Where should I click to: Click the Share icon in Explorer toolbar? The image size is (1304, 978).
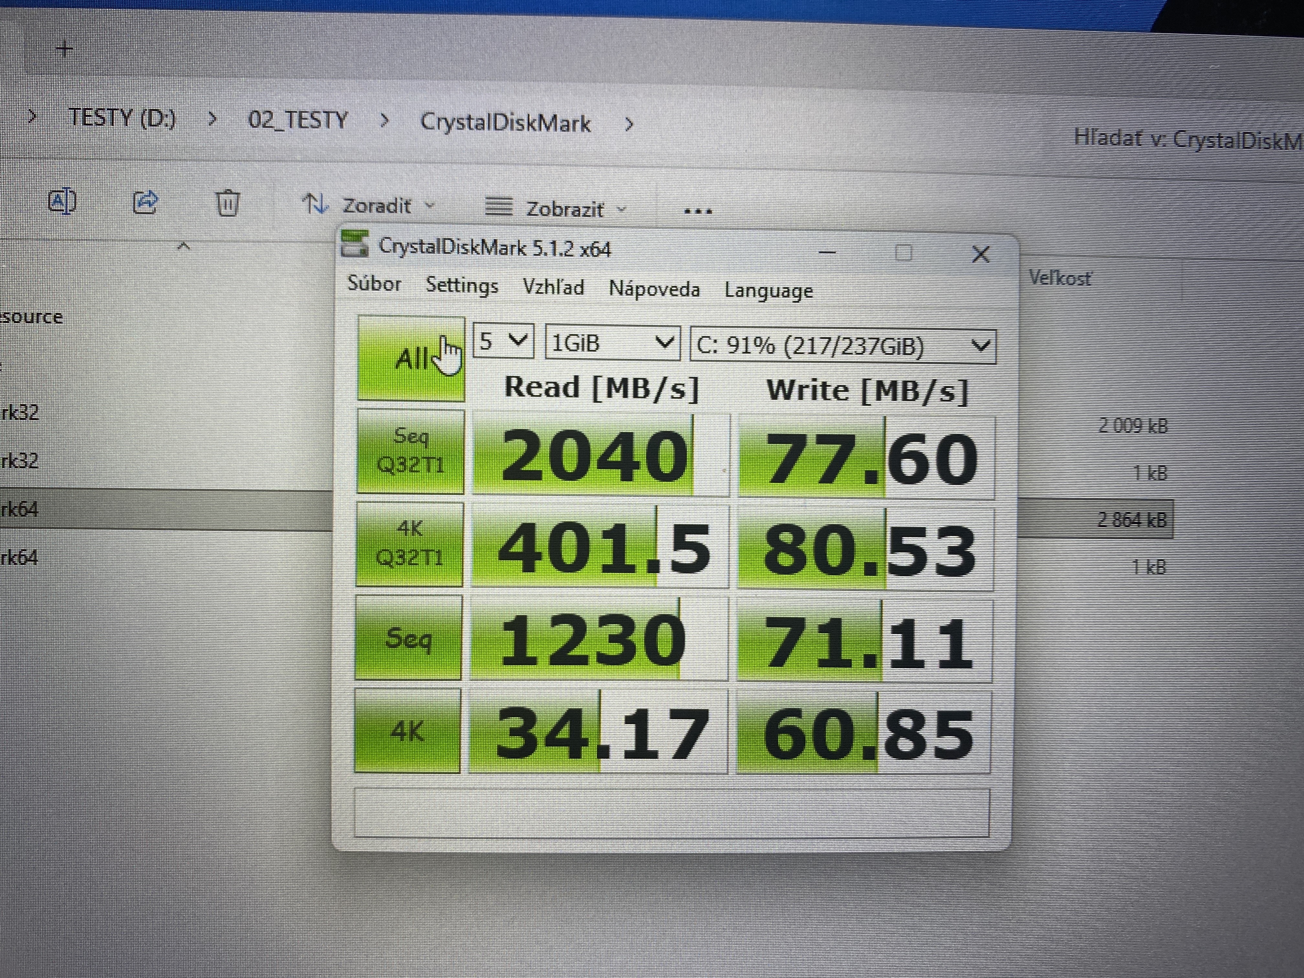coord(146,203)
